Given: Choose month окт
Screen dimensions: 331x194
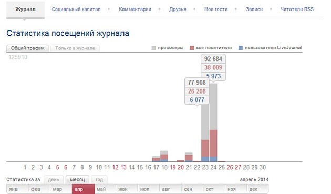Looking at the screenshot, I should (x=214, y=189).
